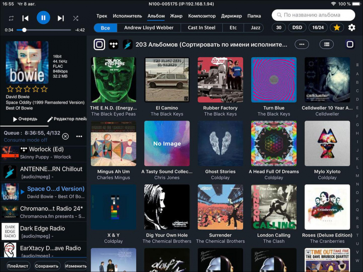Open queue options three-dot menu
363x272 pixels.
(79, 136)
